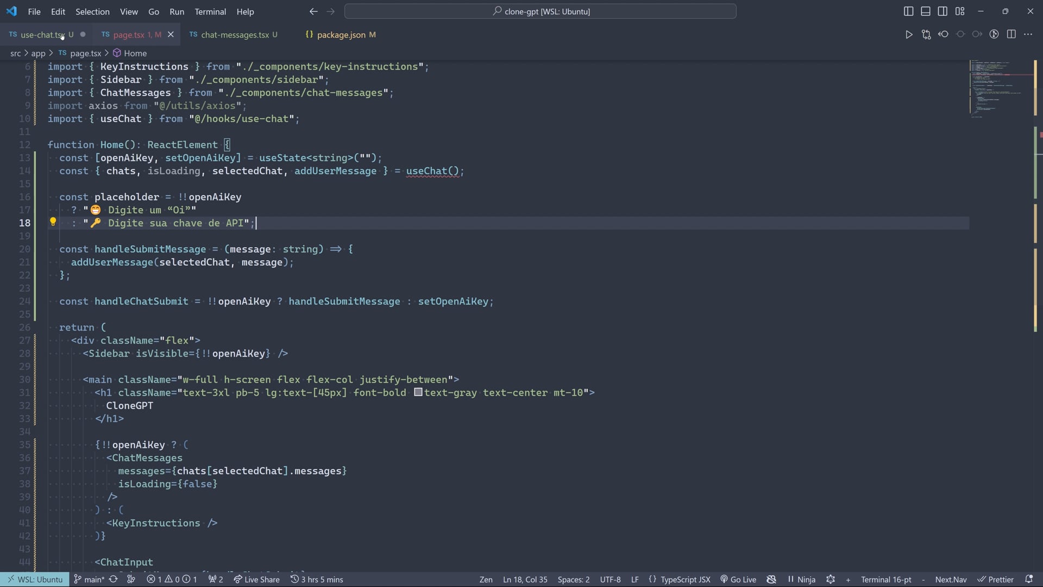Screen dimensions: 1043x587
Task: Click the text-gray color swatch on line 31
Action: [x=418, y=392]
